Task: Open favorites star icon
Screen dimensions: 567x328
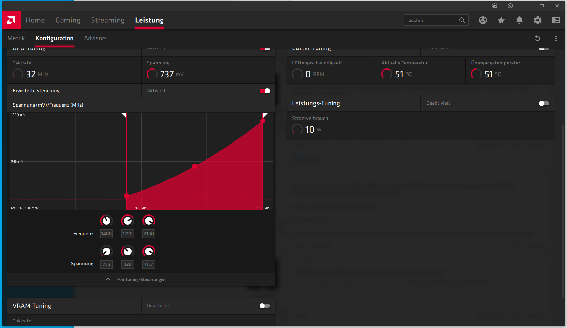Action: coord(501,20)
